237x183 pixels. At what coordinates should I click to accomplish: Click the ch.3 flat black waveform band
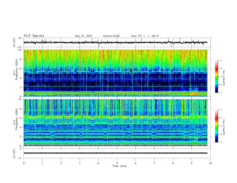pos(115,153)
